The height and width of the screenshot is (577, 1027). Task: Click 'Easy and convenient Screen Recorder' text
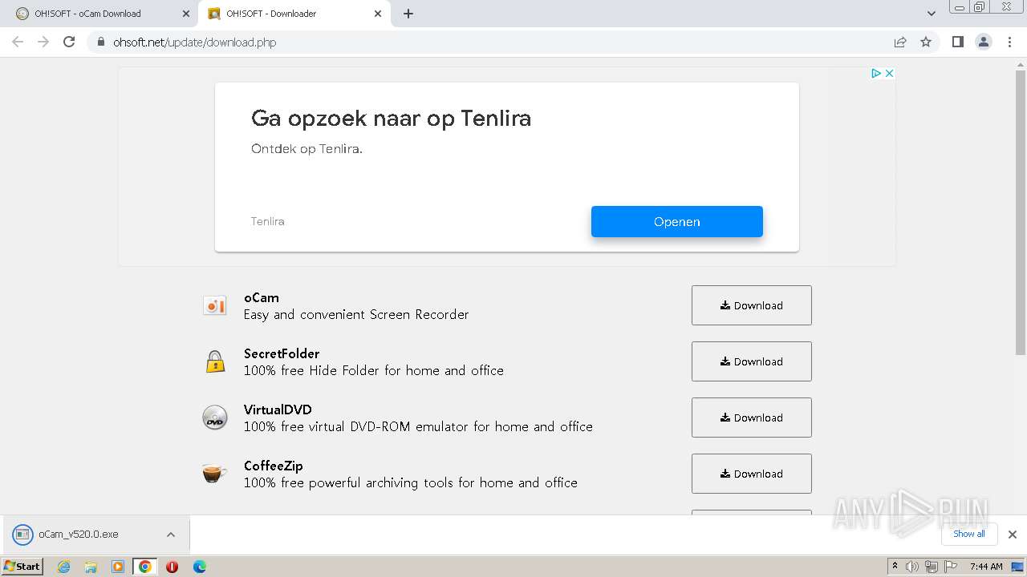(356, 314)
